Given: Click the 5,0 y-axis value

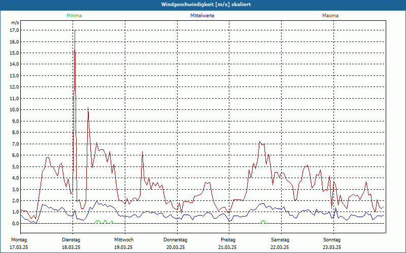Looking at the screenshot, I should click(16, 166).
